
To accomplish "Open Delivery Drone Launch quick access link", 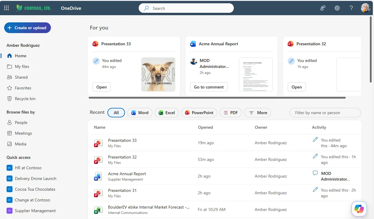I will click(x=35, y=178).
